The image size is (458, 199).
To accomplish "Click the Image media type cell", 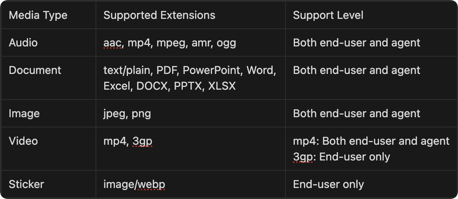I will (24, 114).
